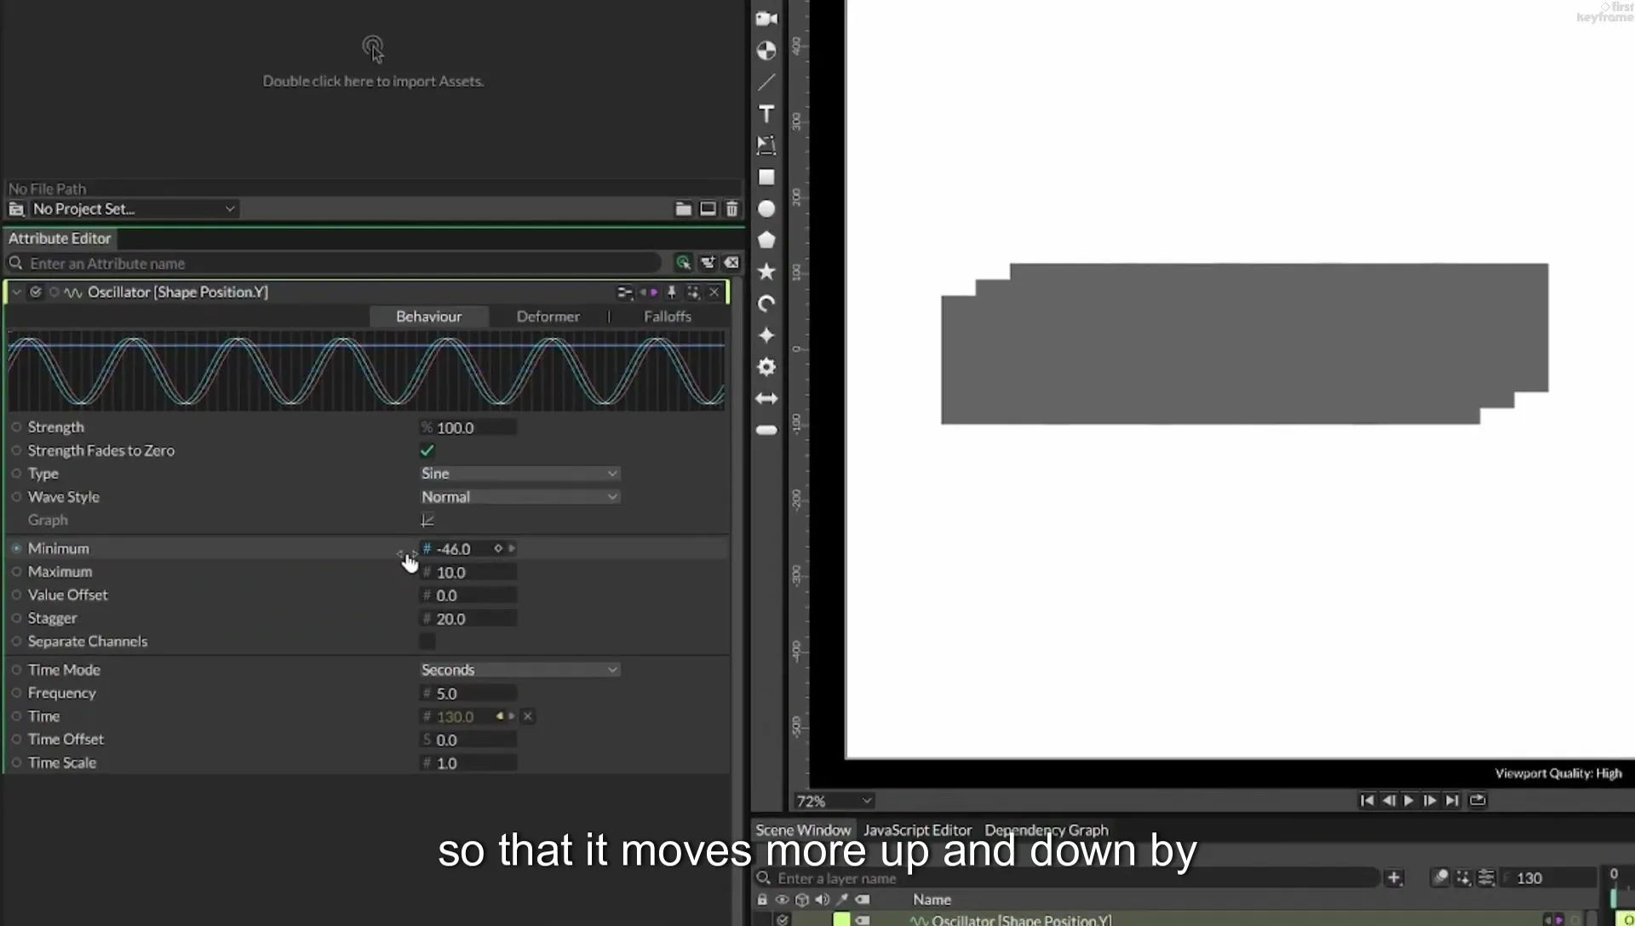Toggle keyframe circle for Strength attribute
The image size is (1635, 926).
click(x=16, y=427)
